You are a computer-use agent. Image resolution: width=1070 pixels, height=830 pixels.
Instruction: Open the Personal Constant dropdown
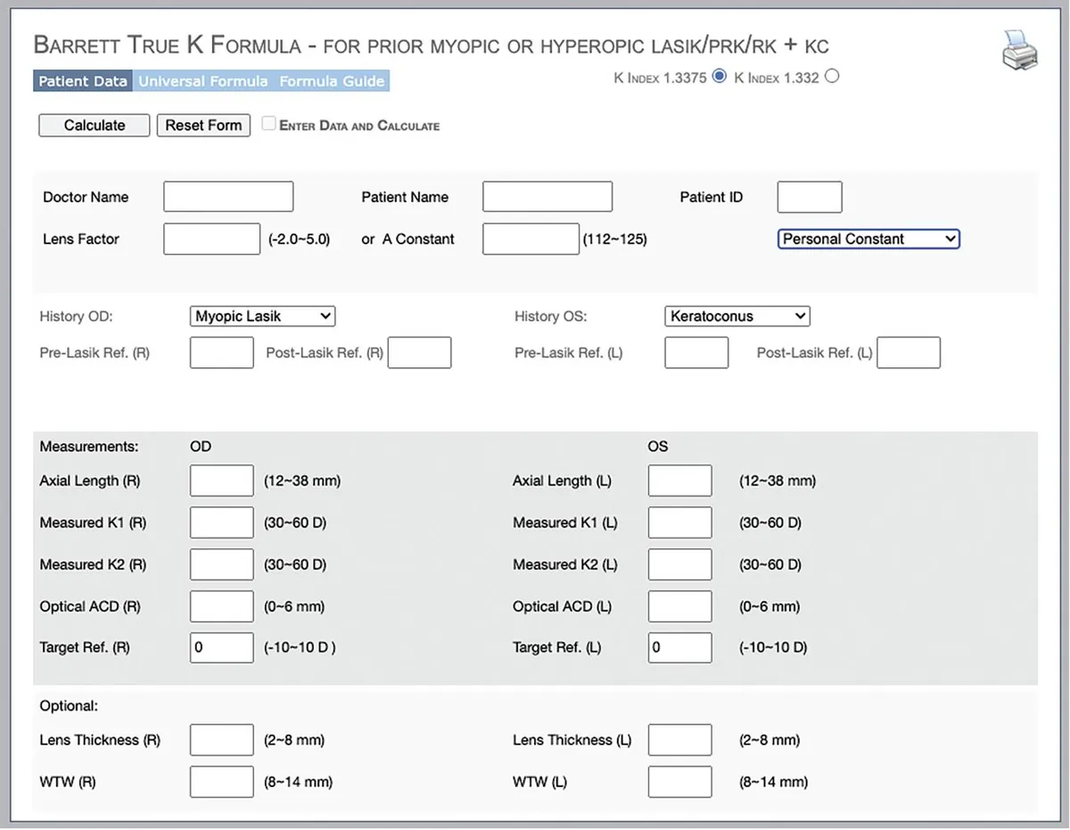pos(868,239)
